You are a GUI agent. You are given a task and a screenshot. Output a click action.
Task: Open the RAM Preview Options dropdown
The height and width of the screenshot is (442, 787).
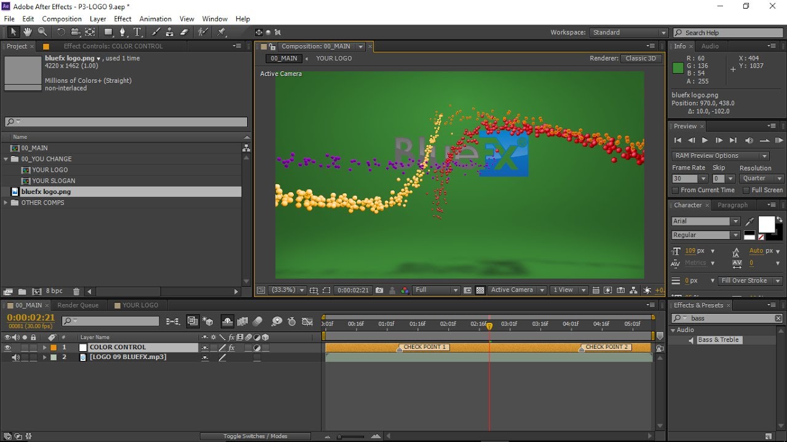point(721,156)
